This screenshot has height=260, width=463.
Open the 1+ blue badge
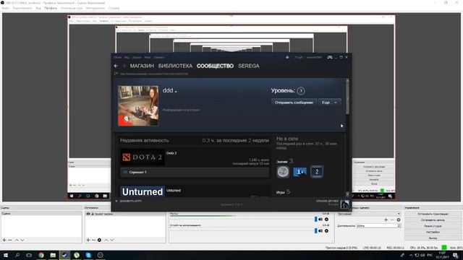300,172
